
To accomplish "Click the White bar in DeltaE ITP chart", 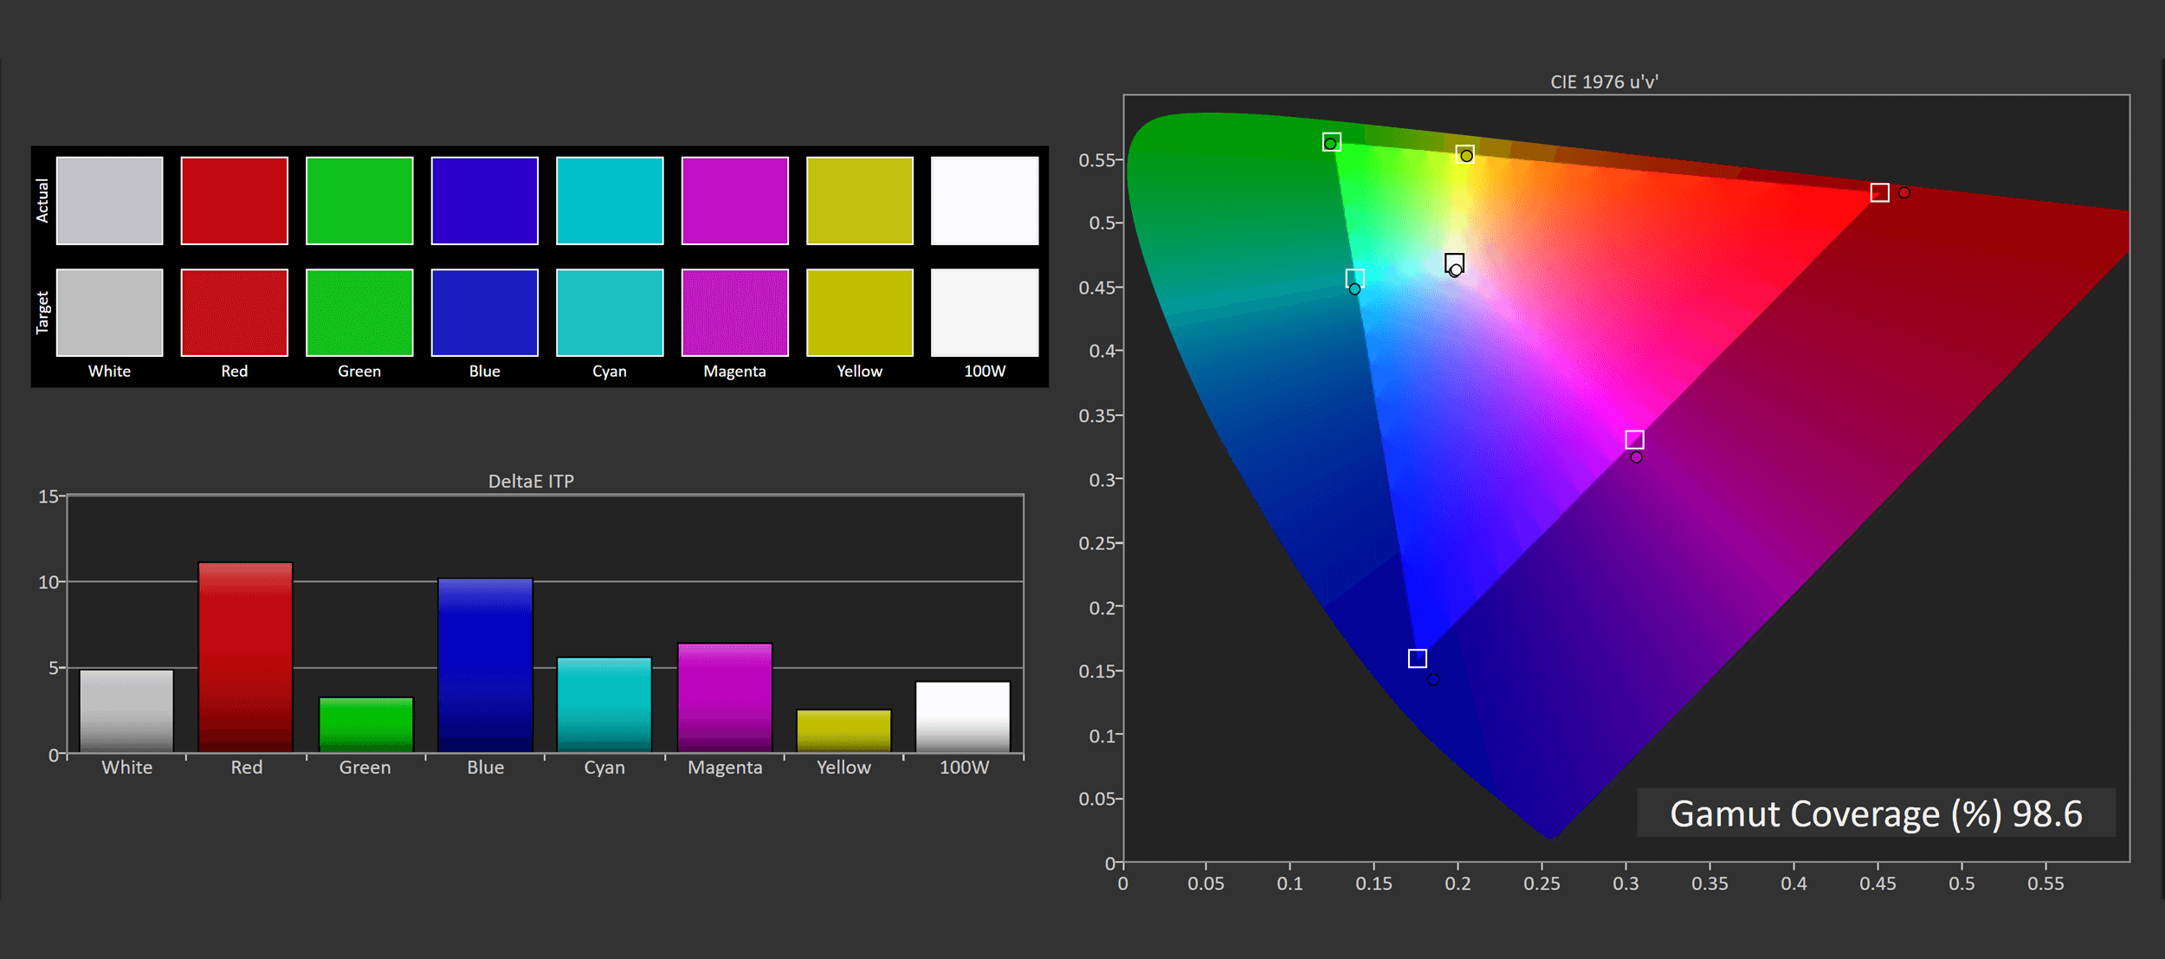I will pos(126,710).
